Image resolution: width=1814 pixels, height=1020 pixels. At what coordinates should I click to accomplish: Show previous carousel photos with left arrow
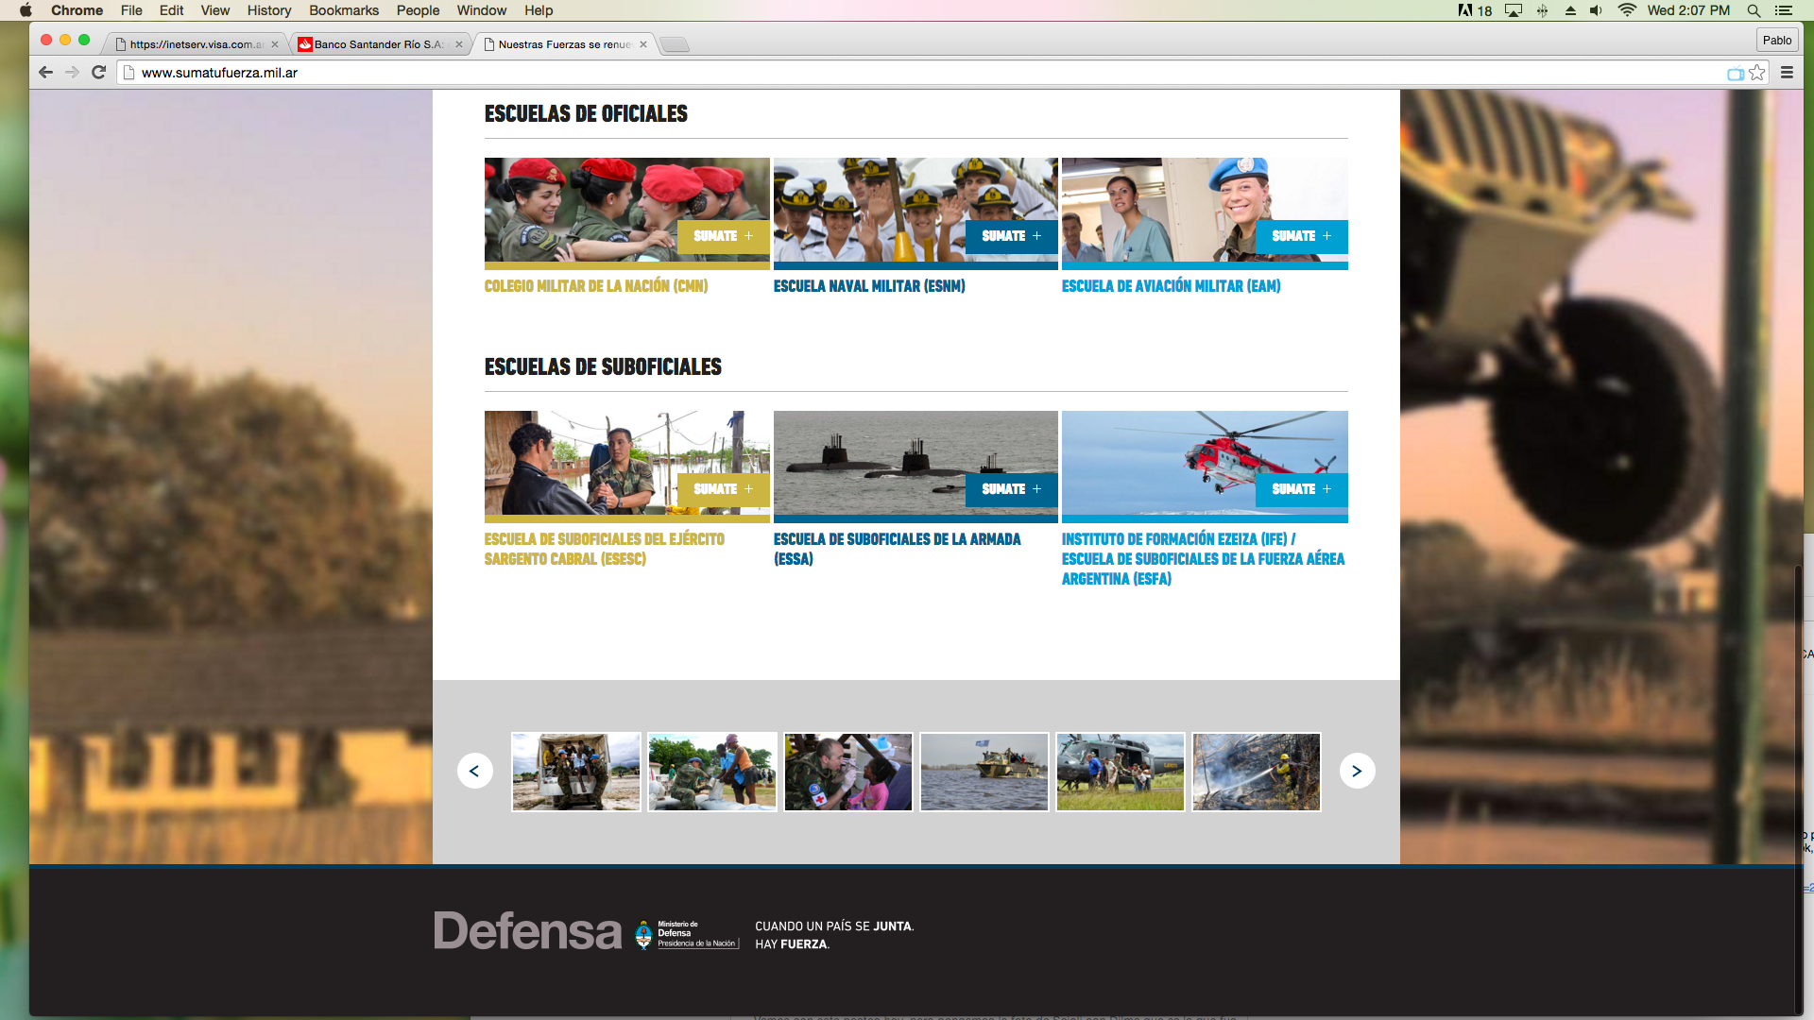[x=474, y=771]
